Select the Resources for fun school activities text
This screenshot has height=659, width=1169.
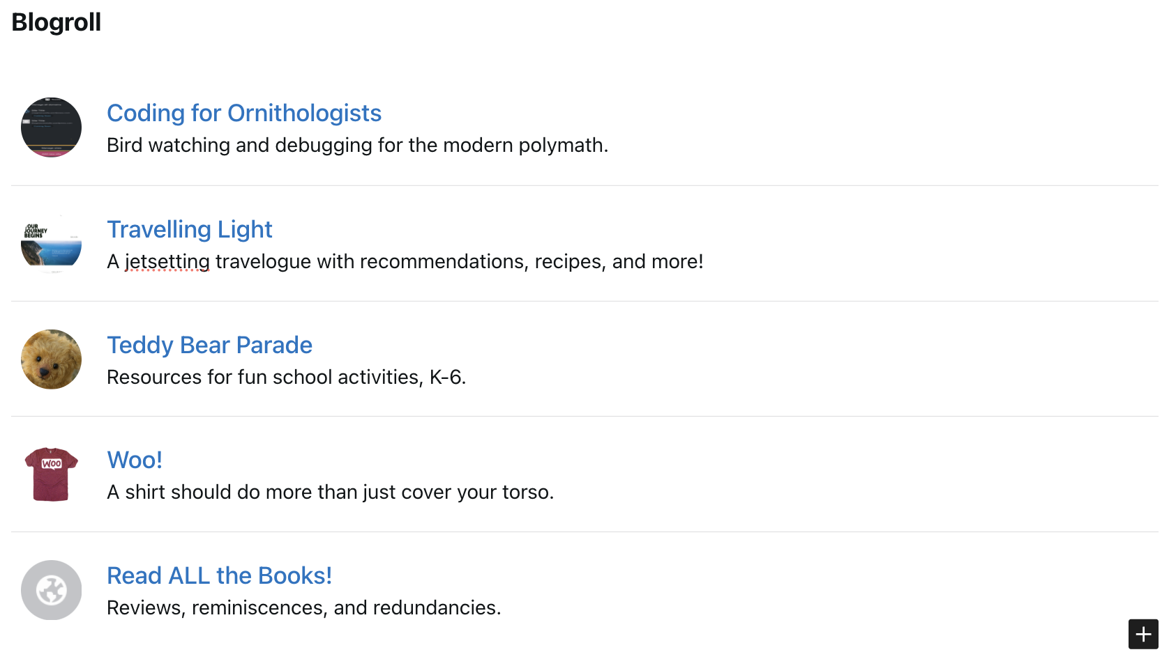click(x=286, y=377)
